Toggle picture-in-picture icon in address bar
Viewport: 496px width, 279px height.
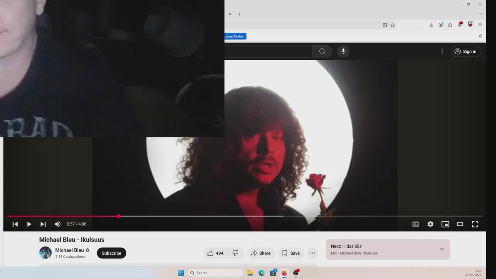pos(385,25)
